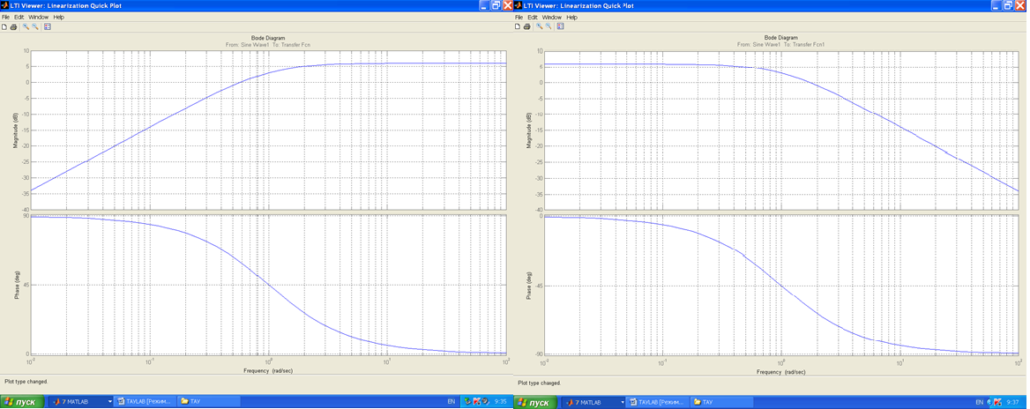Open Edit menu in left LTI Viewer
Viewport: 1030px width, 409px height.
[19, 17]
